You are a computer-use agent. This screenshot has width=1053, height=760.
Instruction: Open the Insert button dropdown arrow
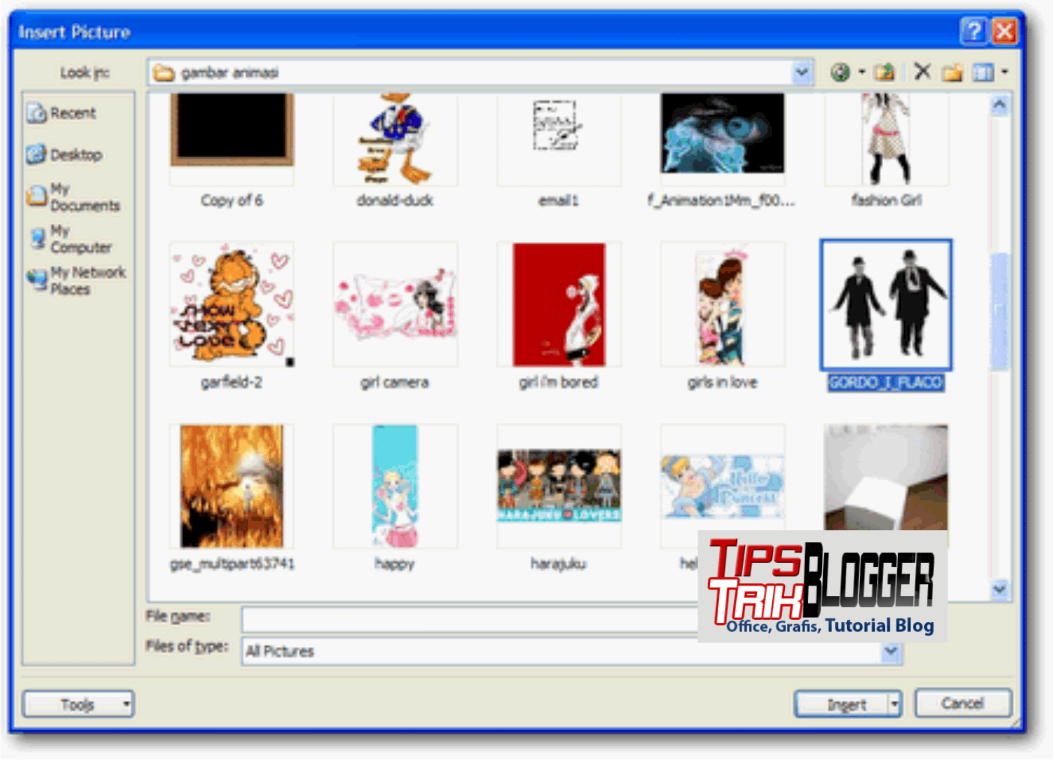(x=894, y=704)
